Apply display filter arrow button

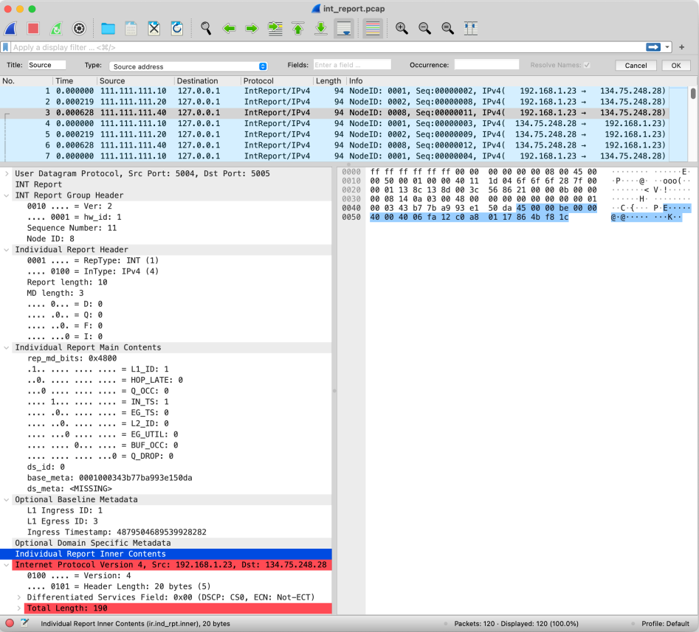653,47
